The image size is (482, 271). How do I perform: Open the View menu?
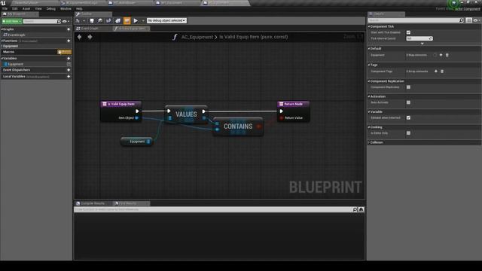coord(38,8)
